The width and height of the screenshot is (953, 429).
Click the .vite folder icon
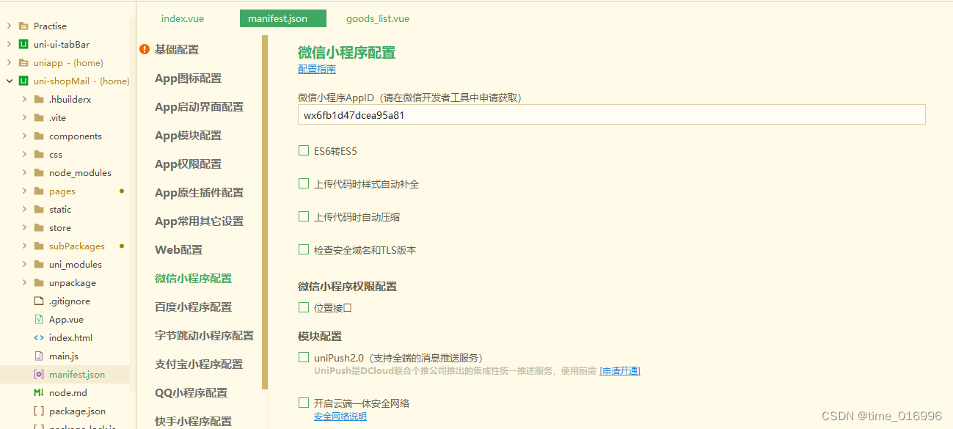coord(39,117)
